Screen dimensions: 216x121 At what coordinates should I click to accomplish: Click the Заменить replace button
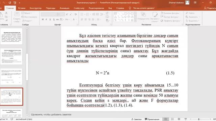pos(192,17)
